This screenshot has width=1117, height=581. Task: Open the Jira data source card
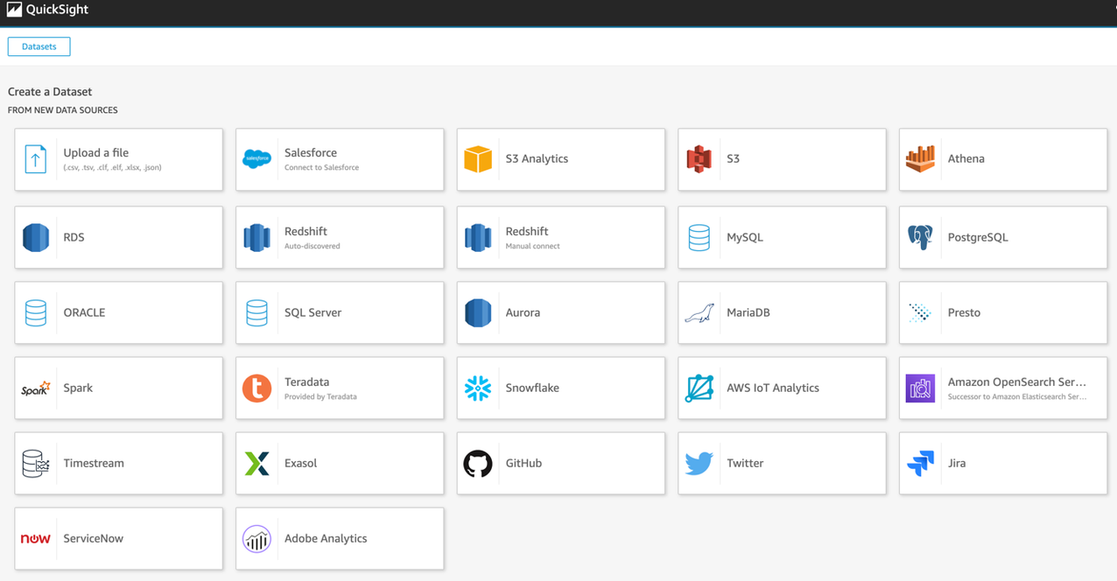point(1003,464)
